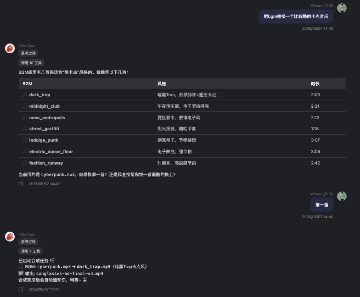Image resolution: width=360 pixels, height=297 pixels.
Task: Expand 思考过程 in the second ViduClaw reply
Action: pyautogui.click(x=28, y=242)
